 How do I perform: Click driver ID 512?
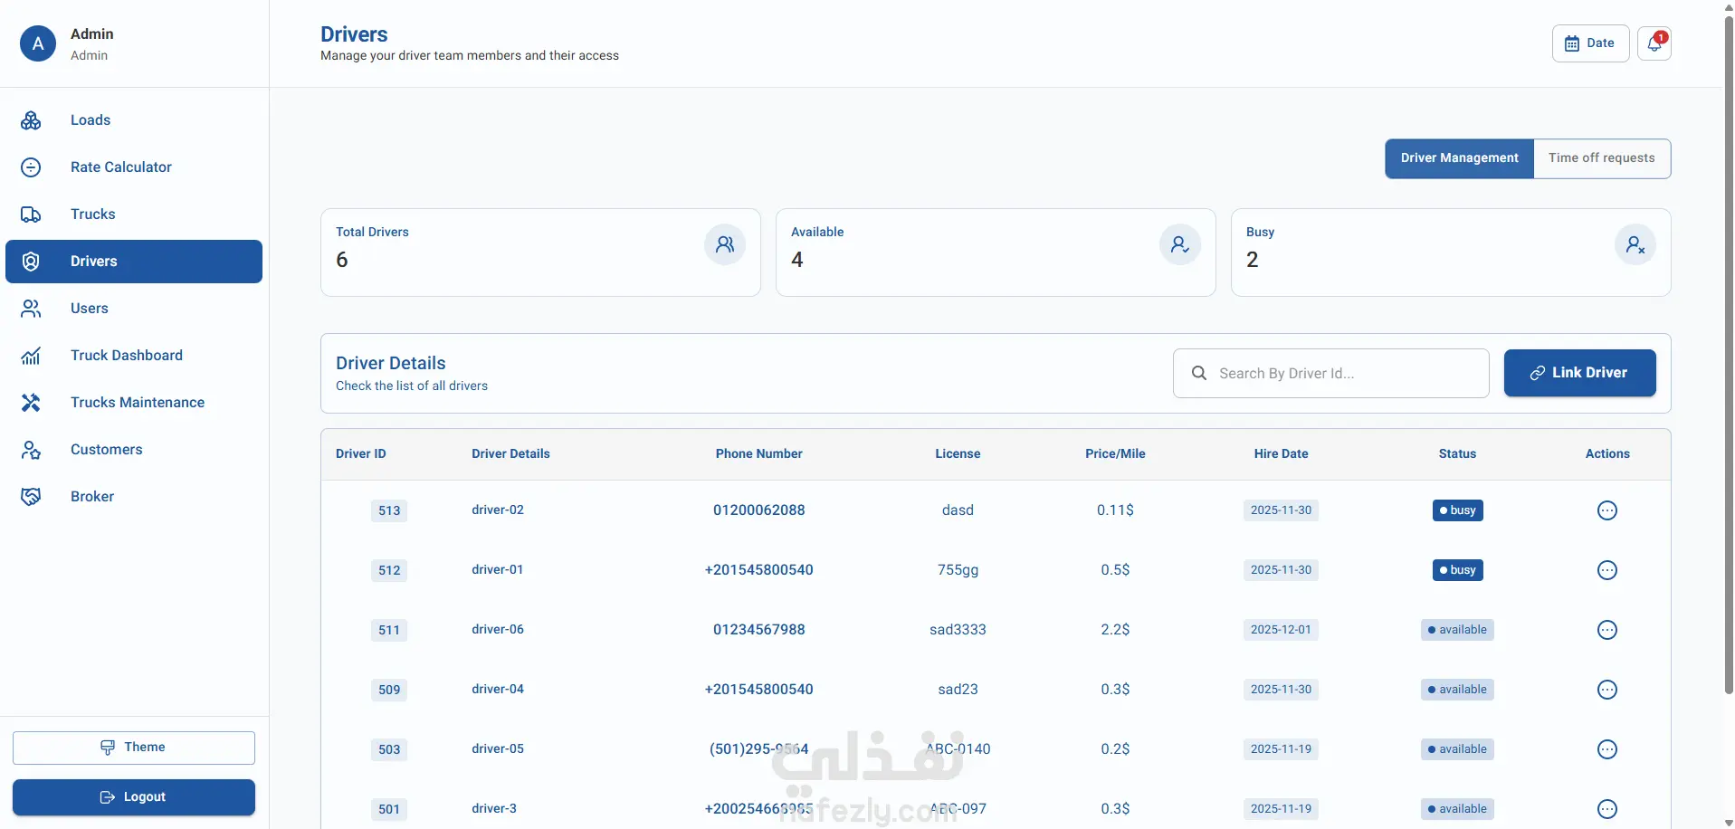click(389, 570)
